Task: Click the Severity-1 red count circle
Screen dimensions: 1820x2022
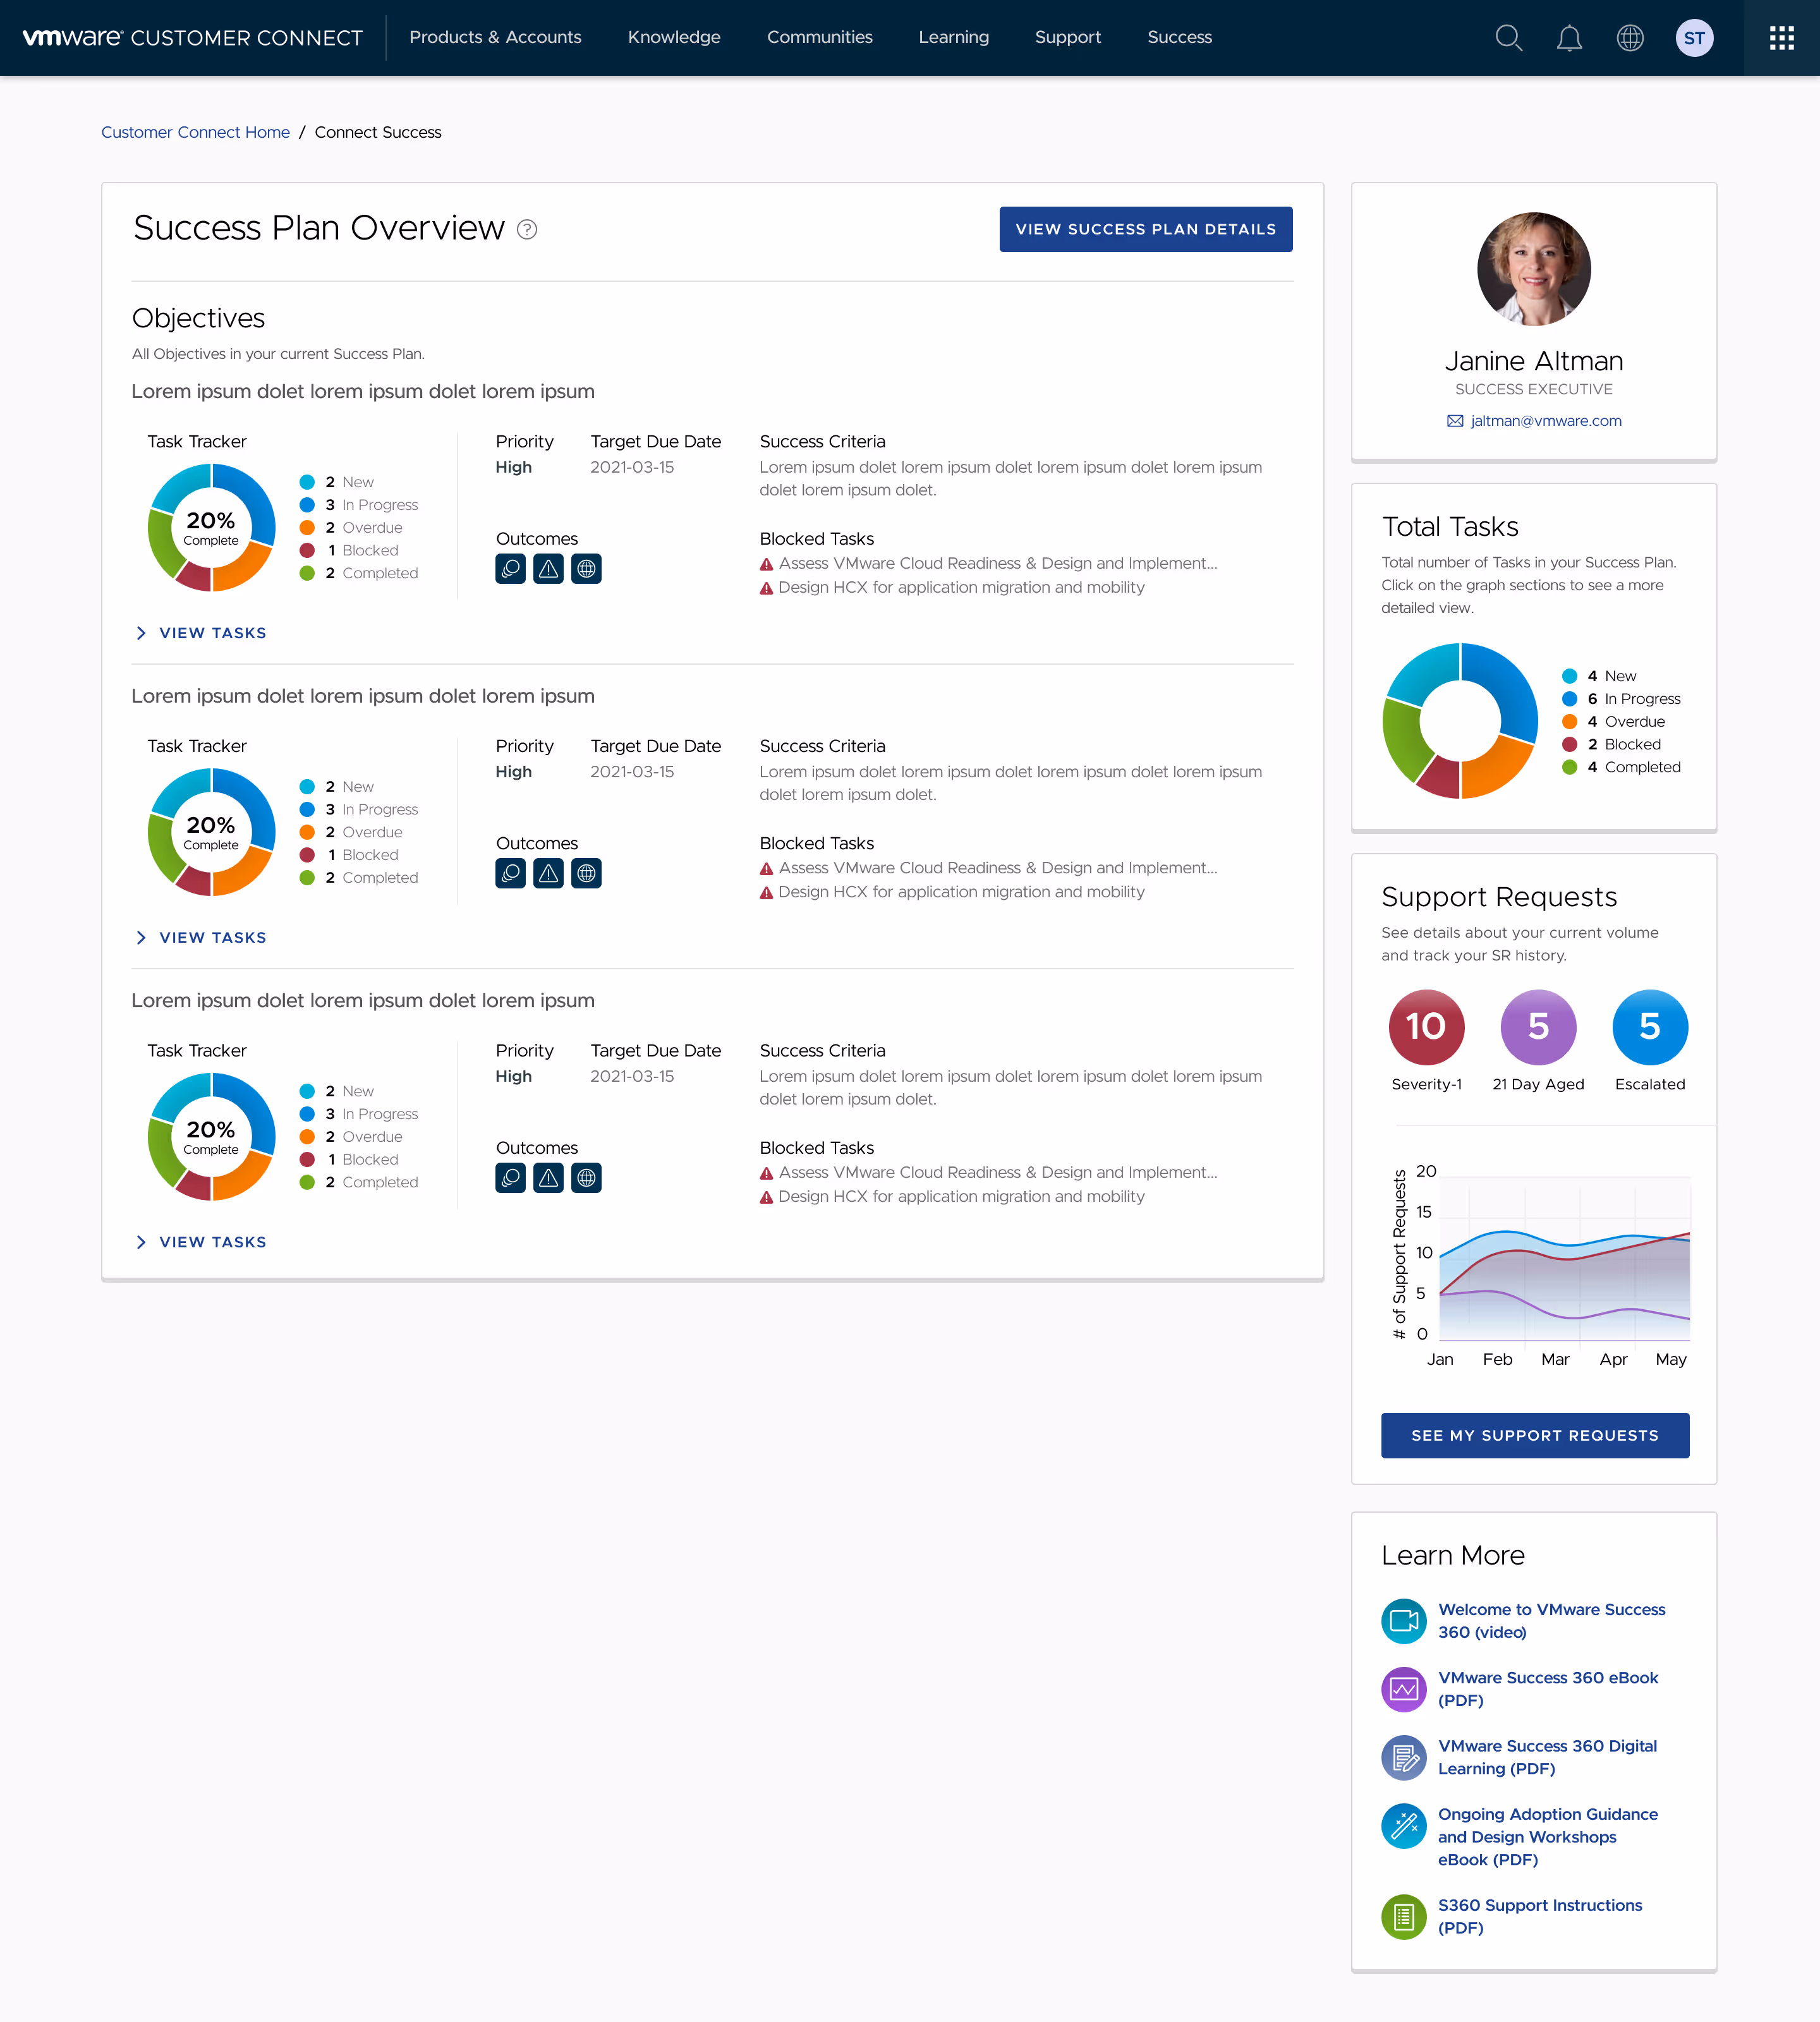Action: click(x=1426, y=1026)
